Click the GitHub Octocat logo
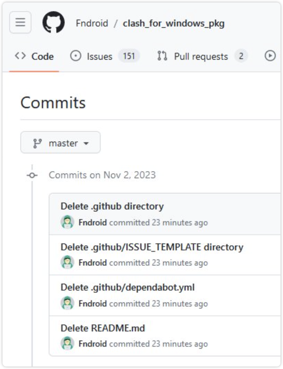The image size is (283, 369). tap(53, 22)
